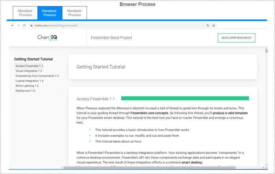
Task: Click the ChartIQ logo
Action: click(47, 37)
